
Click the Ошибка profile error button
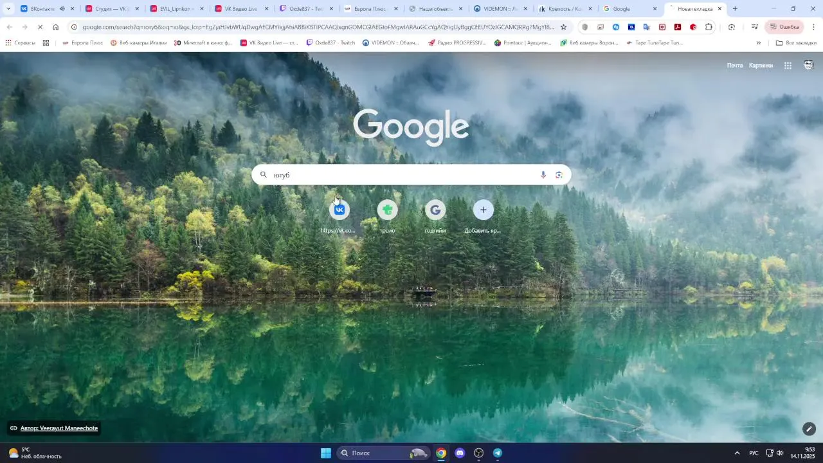[784, 27]
